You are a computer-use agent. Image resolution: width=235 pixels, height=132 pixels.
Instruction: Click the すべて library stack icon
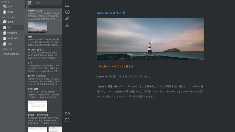click(x=5, y=6)
